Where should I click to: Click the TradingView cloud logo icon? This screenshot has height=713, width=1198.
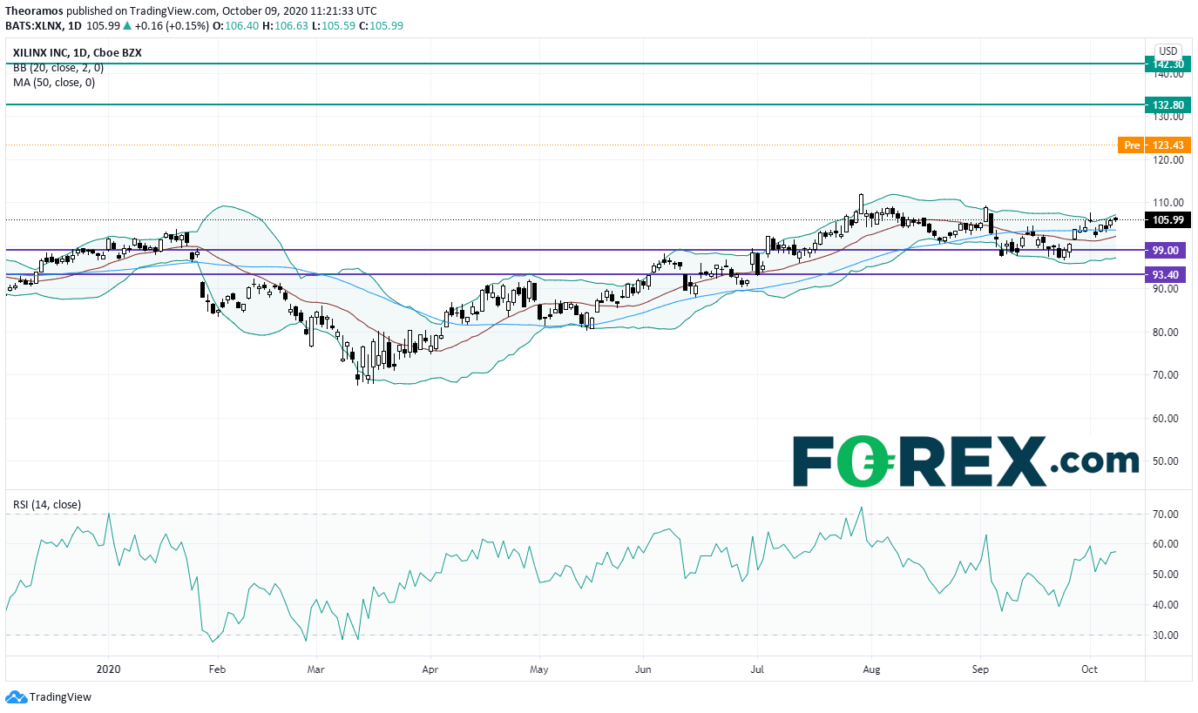[x=16, y=696]
